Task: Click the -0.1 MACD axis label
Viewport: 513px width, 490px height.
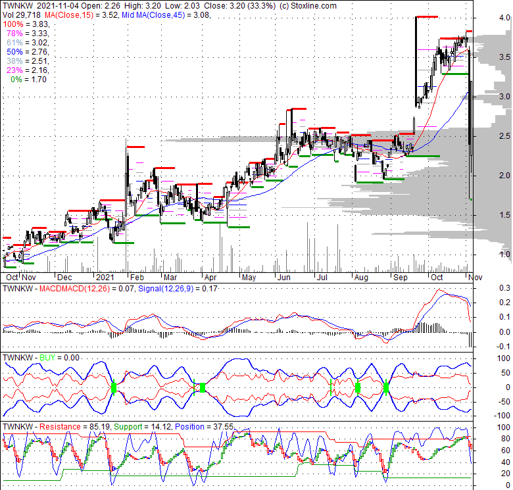Action: click(503, 347)
